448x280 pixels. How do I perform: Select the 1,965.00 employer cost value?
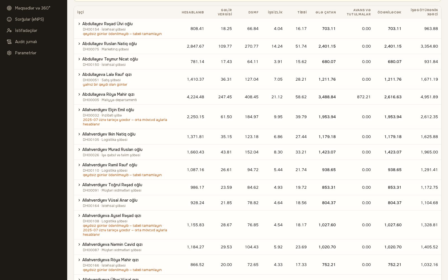[x=429, y=152]
